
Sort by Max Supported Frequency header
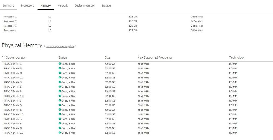pyautogui.click(x=155, y=57)
